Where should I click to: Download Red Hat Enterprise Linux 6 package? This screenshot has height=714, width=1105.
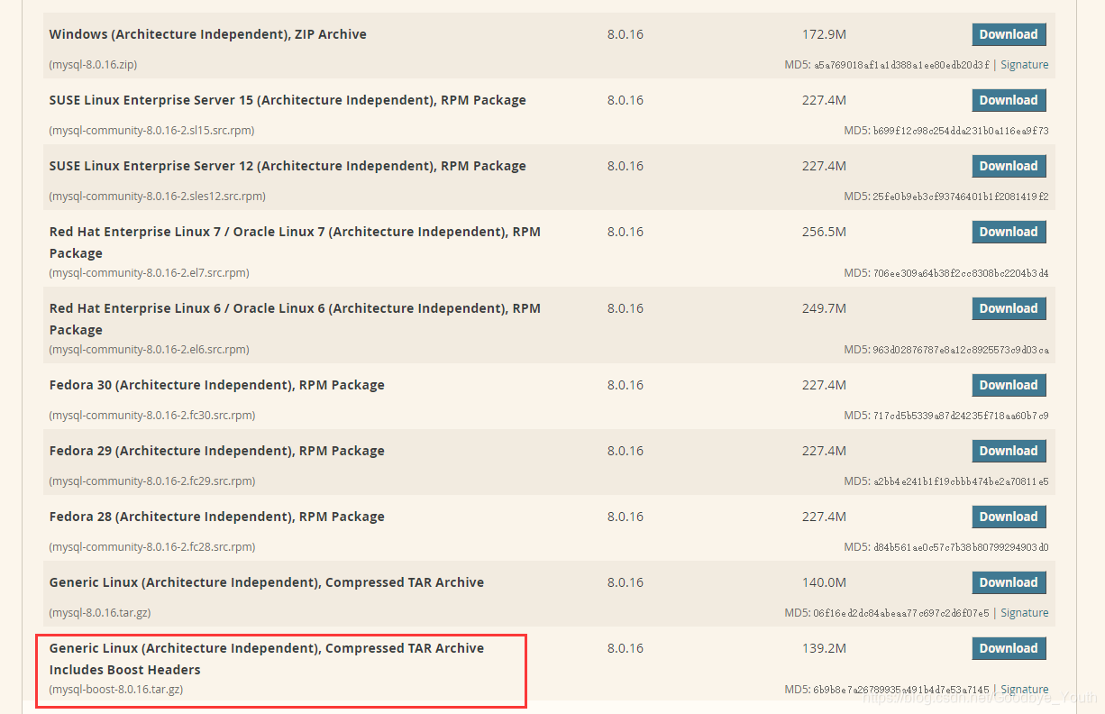pos(1009,308)
